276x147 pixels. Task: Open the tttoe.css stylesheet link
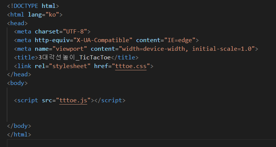pos(131,66)
